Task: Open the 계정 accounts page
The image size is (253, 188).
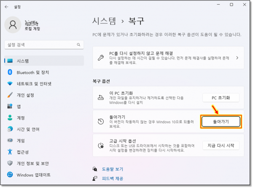Action: [x=21, y=118]
